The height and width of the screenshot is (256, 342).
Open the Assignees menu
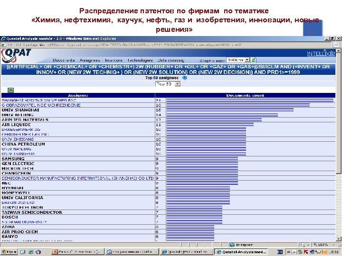[x=90, y=60]
